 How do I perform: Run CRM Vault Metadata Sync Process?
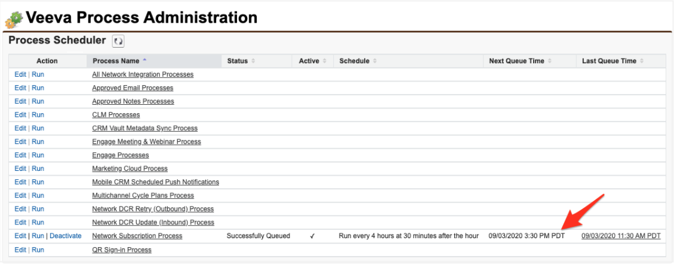click(38, 128)
